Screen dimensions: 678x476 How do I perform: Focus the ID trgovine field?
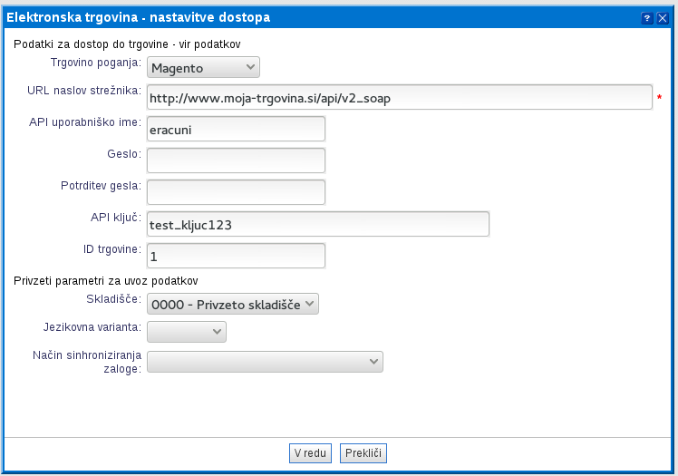pos(236,256)
